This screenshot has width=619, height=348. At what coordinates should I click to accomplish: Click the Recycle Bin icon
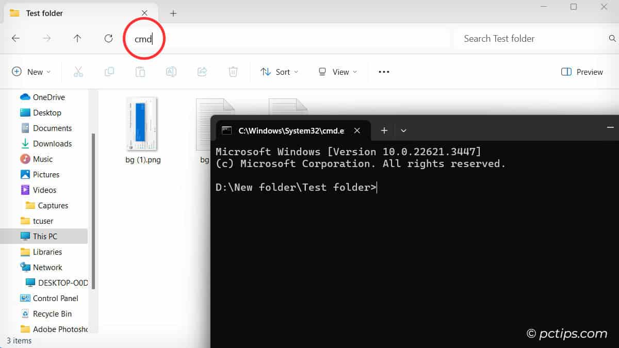tap(25, 313)
